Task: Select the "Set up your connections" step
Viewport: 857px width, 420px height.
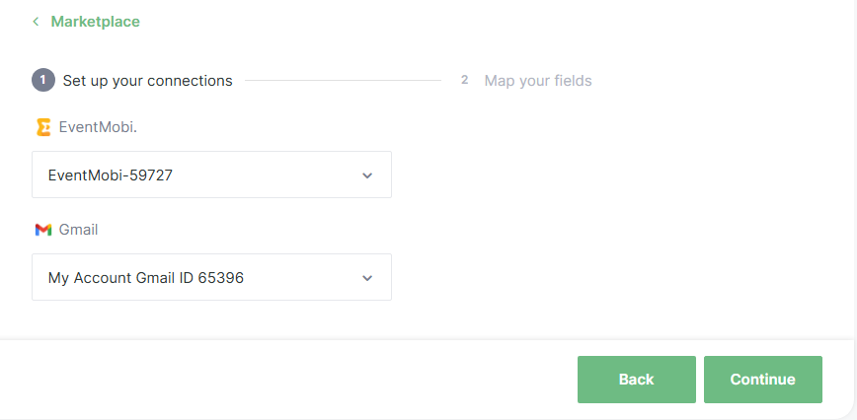Action: click(x=147, y=81)
